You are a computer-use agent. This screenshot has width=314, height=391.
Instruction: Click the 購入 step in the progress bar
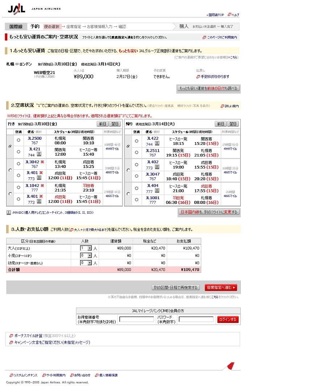click(184, 26)
